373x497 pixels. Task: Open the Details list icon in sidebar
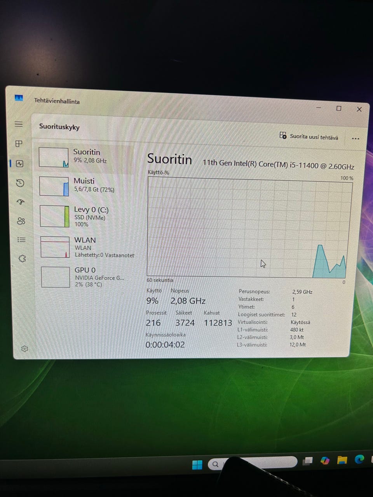click(22, 240)
